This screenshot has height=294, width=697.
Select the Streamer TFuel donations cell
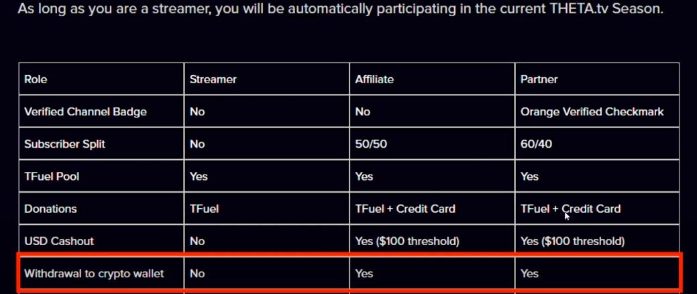pos(267,209)
